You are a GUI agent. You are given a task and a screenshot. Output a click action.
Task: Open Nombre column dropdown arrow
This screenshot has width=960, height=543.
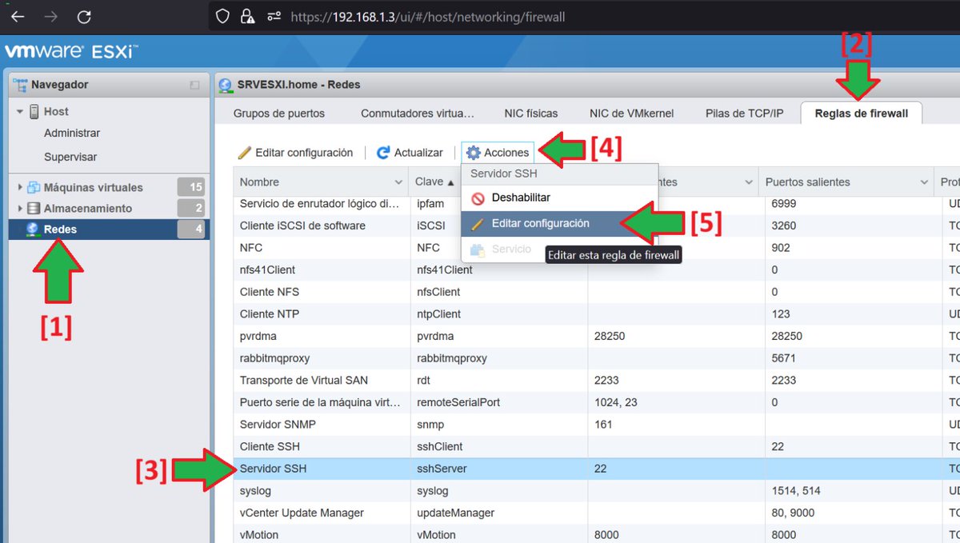[399, 182]
